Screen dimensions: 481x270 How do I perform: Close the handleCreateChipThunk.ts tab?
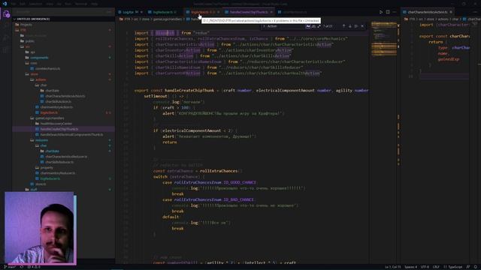click(x=271, y=12)
